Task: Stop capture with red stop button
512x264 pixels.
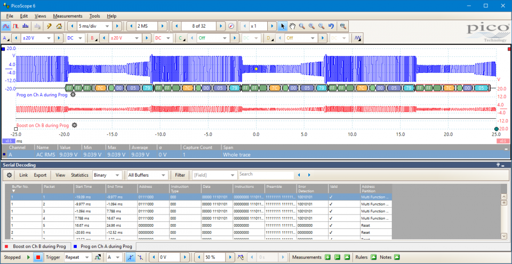Action: pyautogui.click(x=38, y=257)
